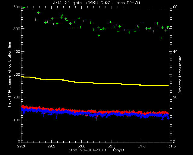Click the maxDV=70 text in the title
The width and height of the screenshot is (193, 155).
[128, 3]
